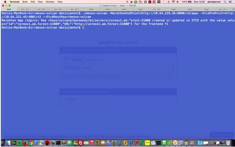
Task: Click "for the frontend f1" text
Action: coord(151,24)
